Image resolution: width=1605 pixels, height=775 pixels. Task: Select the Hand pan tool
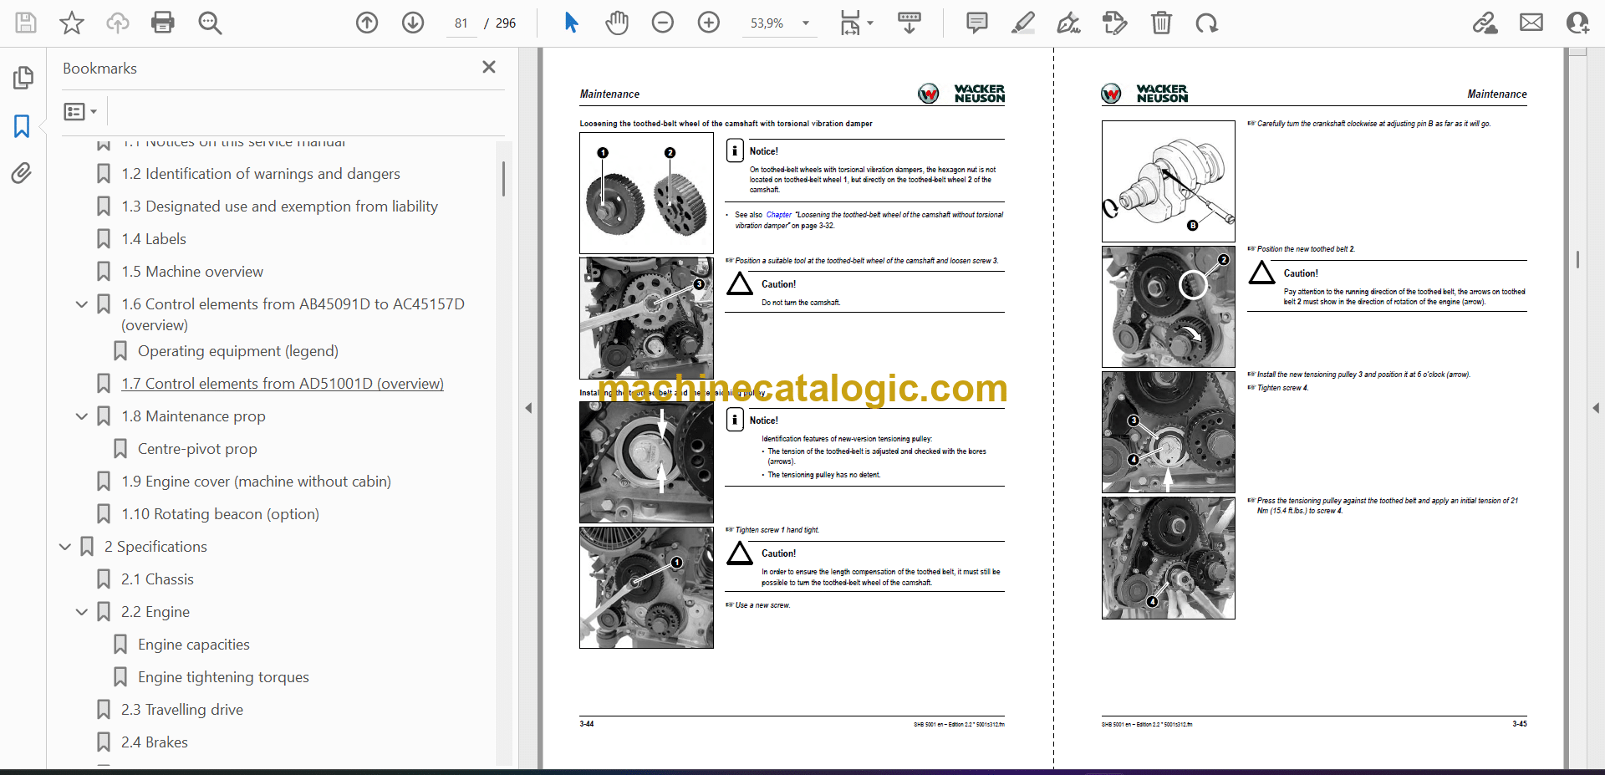(617, 23)
